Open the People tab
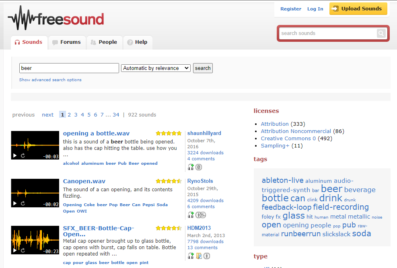Screen dimensions: 397x268 coord(104,42)
